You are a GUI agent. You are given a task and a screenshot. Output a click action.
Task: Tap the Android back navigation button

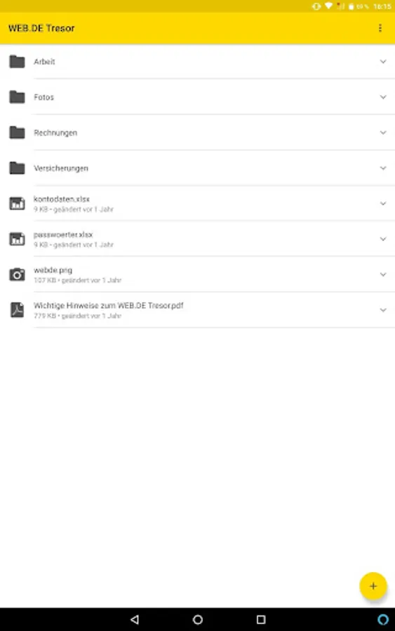point(135,619)
